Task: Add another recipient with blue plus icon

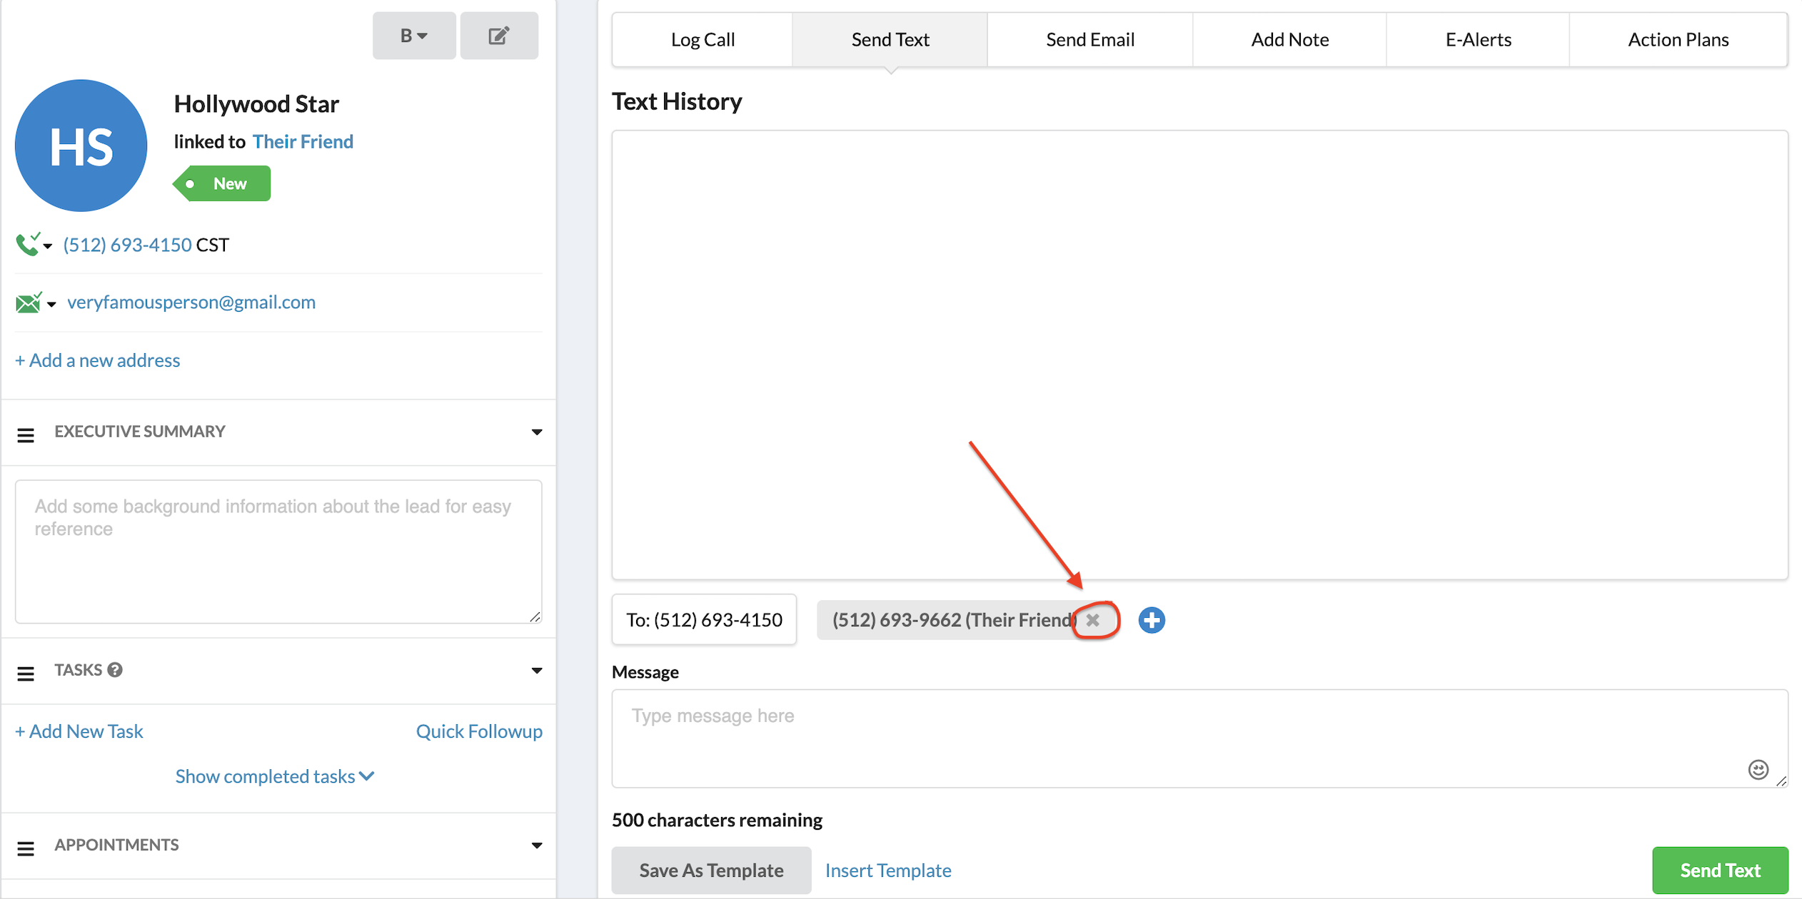Action: pos(1151,620)
